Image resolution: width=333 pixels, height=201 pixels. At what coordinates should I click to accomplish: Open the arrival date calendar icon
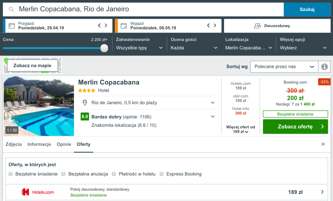(12, 26)
